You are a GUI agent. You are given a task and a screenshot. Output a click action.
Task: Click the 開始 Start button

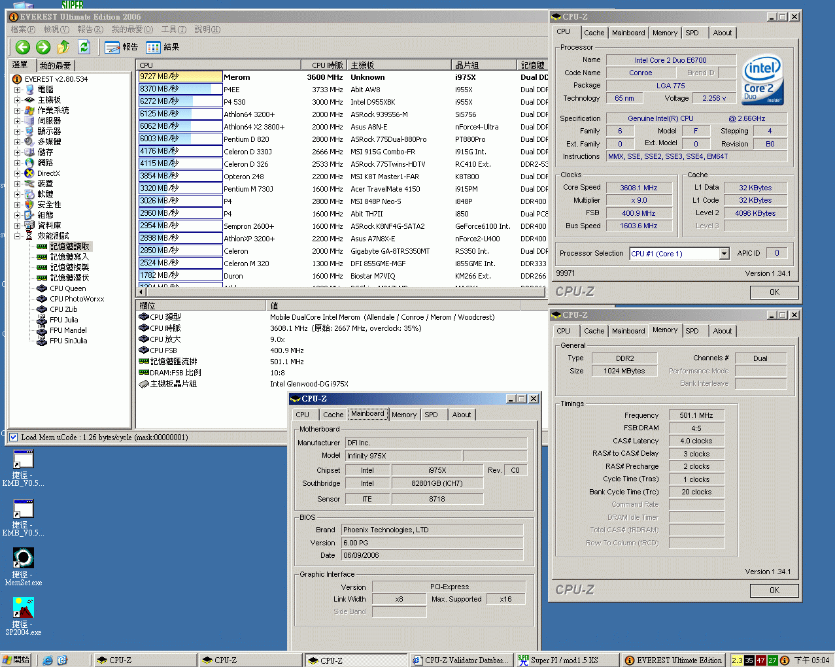[16, 660]
